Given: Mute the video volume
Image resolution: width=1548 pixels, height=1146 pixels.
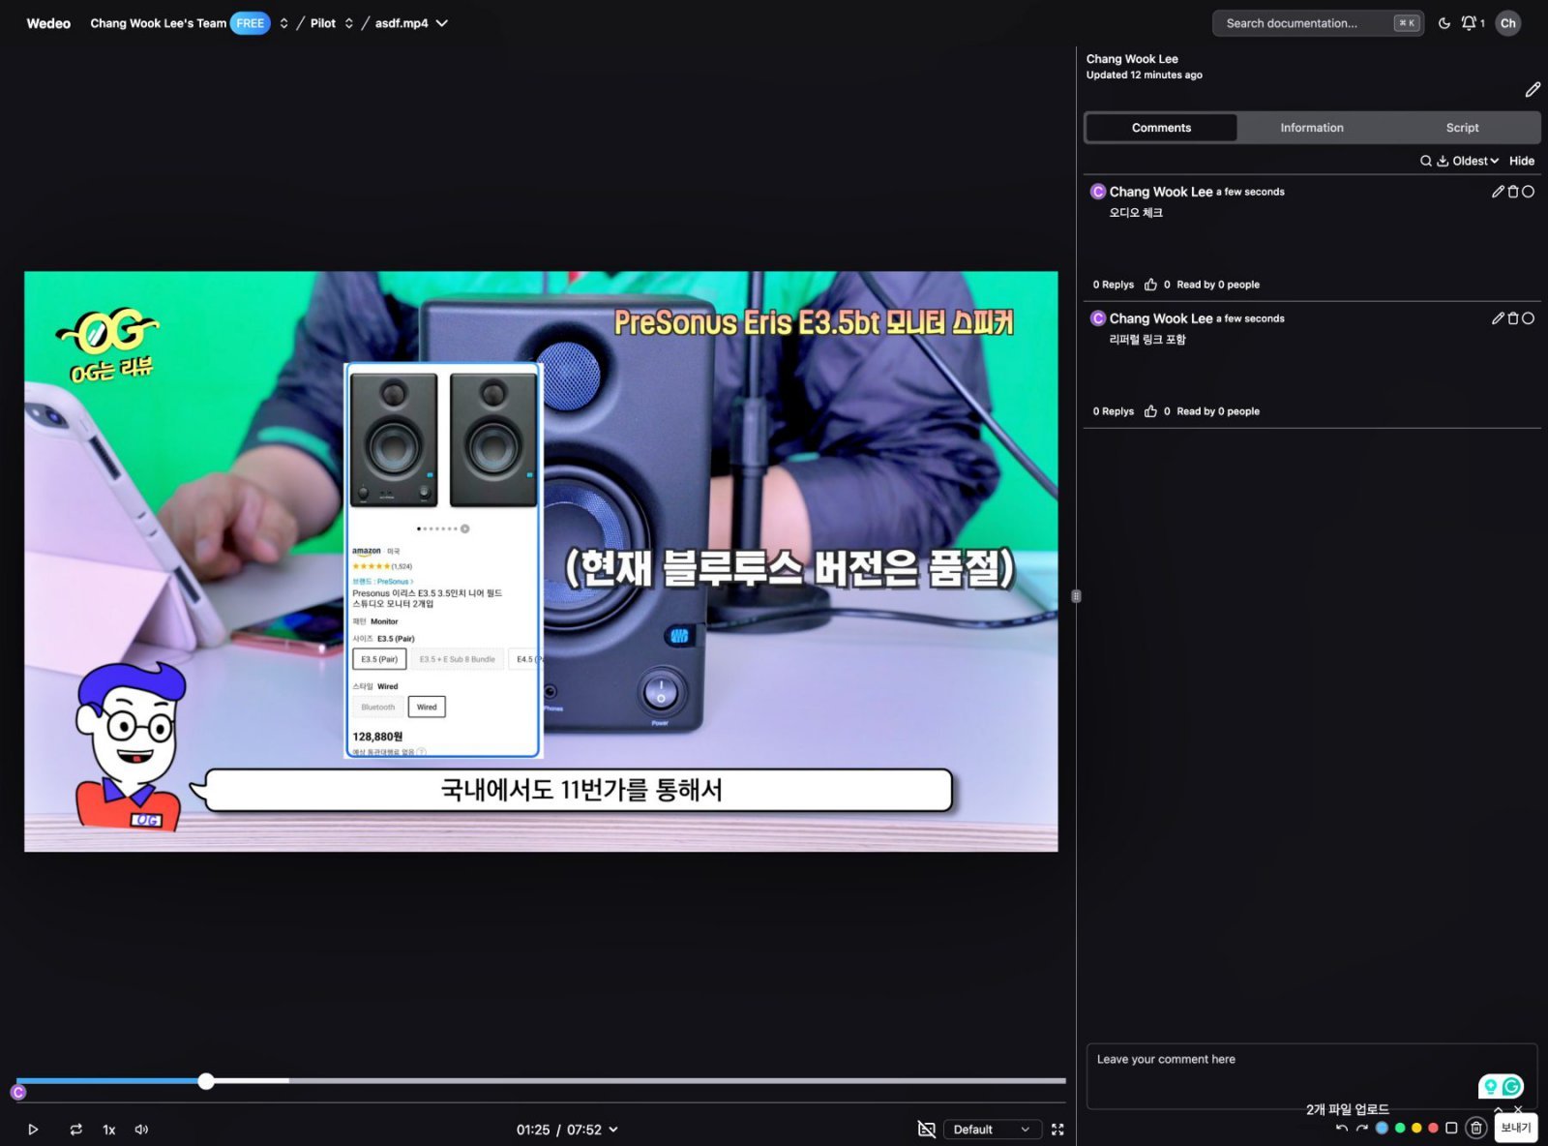Looking at the screenshot, I should click(141, 1130).
